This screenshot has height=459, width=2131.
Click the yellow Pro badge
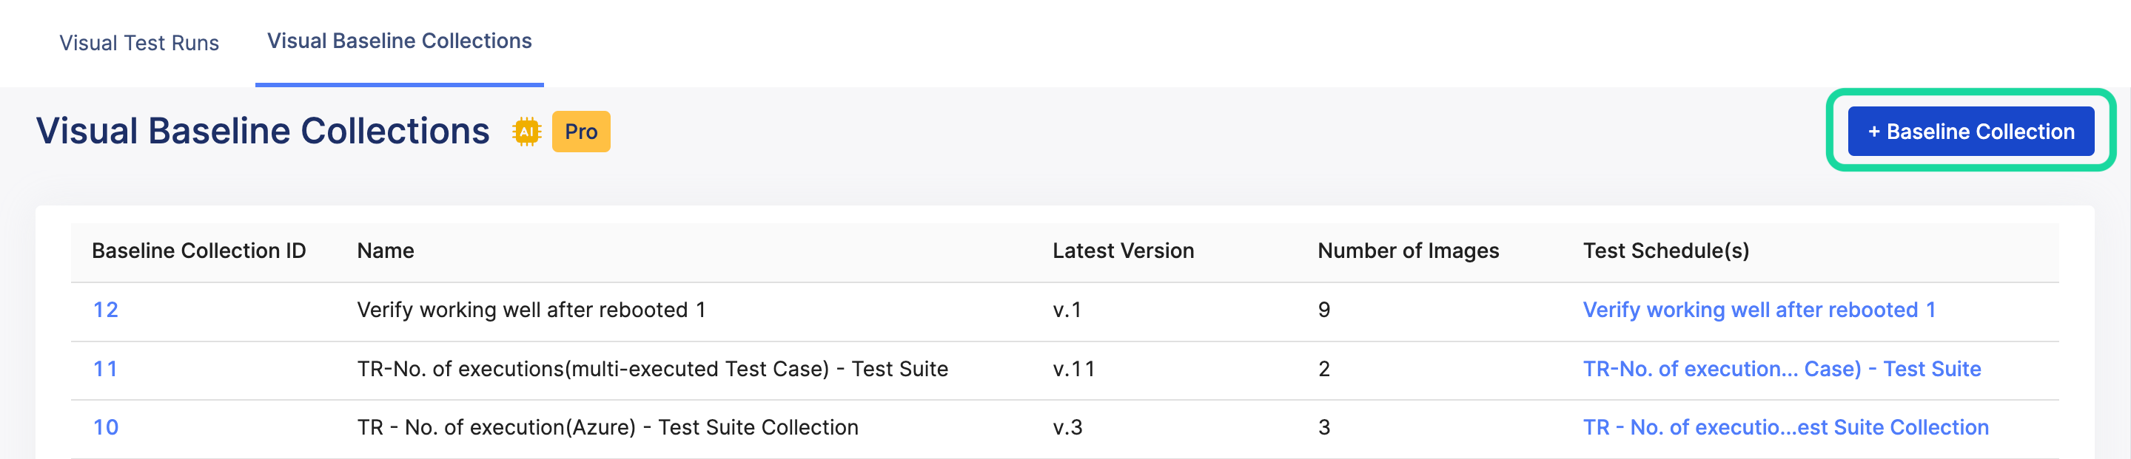pos(581,132)
